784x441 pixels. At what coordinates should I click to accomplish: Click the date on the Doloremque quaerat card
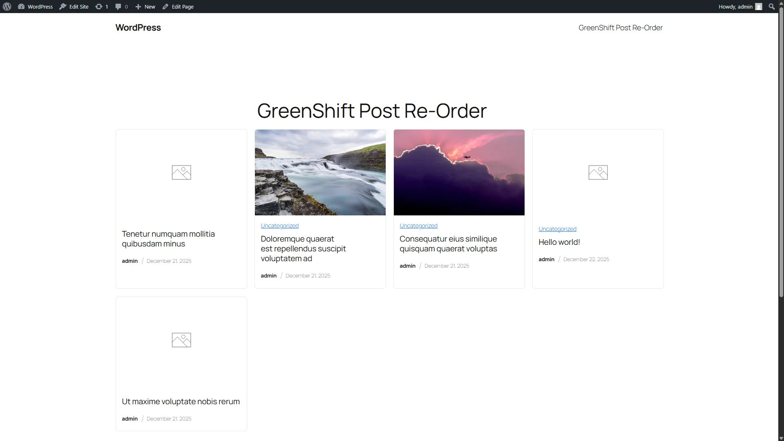[308, 275]
